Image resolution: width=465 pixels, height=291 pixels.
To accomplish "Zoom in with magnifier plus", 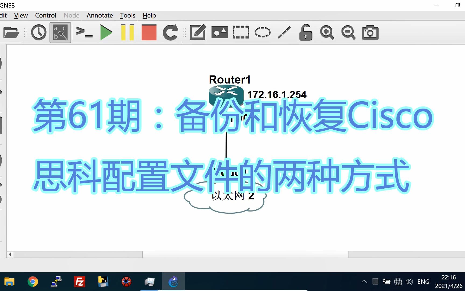I will 327,32.
